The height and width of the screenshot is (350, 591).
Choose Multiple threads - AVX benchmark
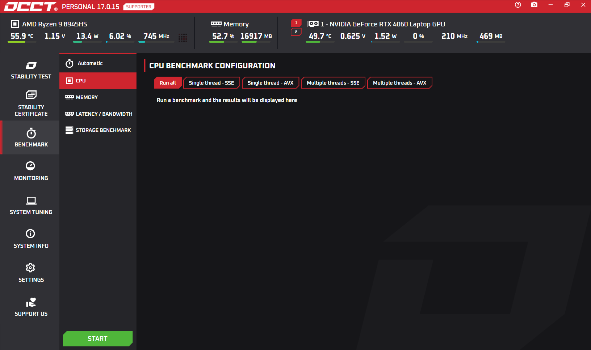(x=399, y=83)
